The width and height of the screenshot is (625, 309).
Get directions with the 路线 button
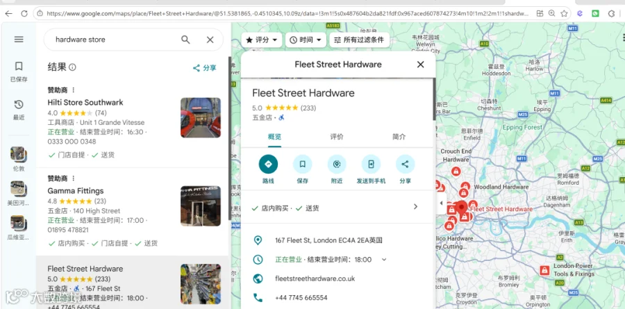[268, 165]
